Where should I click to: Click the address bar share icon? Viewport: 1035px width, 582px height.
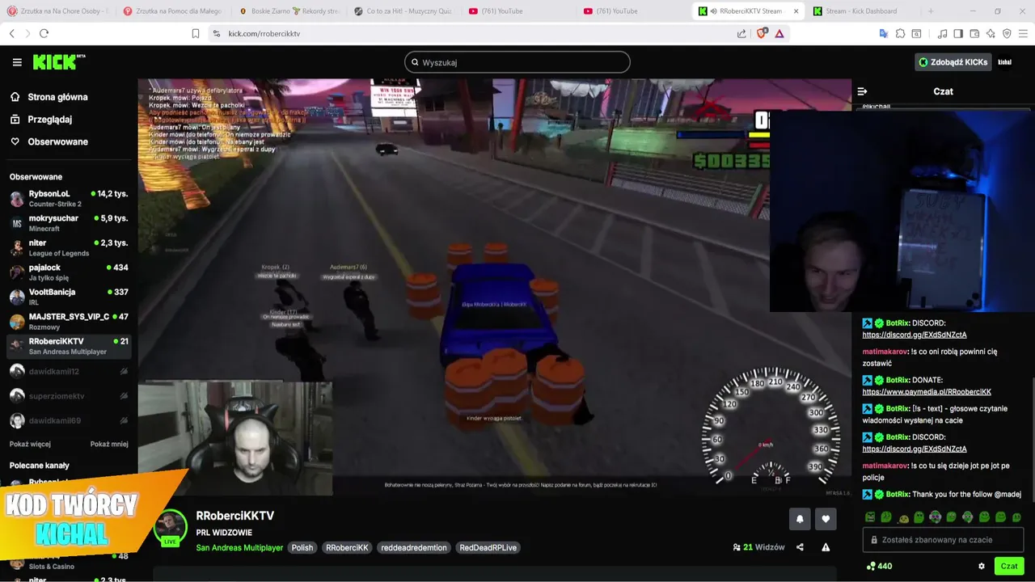tap(741, 33)
